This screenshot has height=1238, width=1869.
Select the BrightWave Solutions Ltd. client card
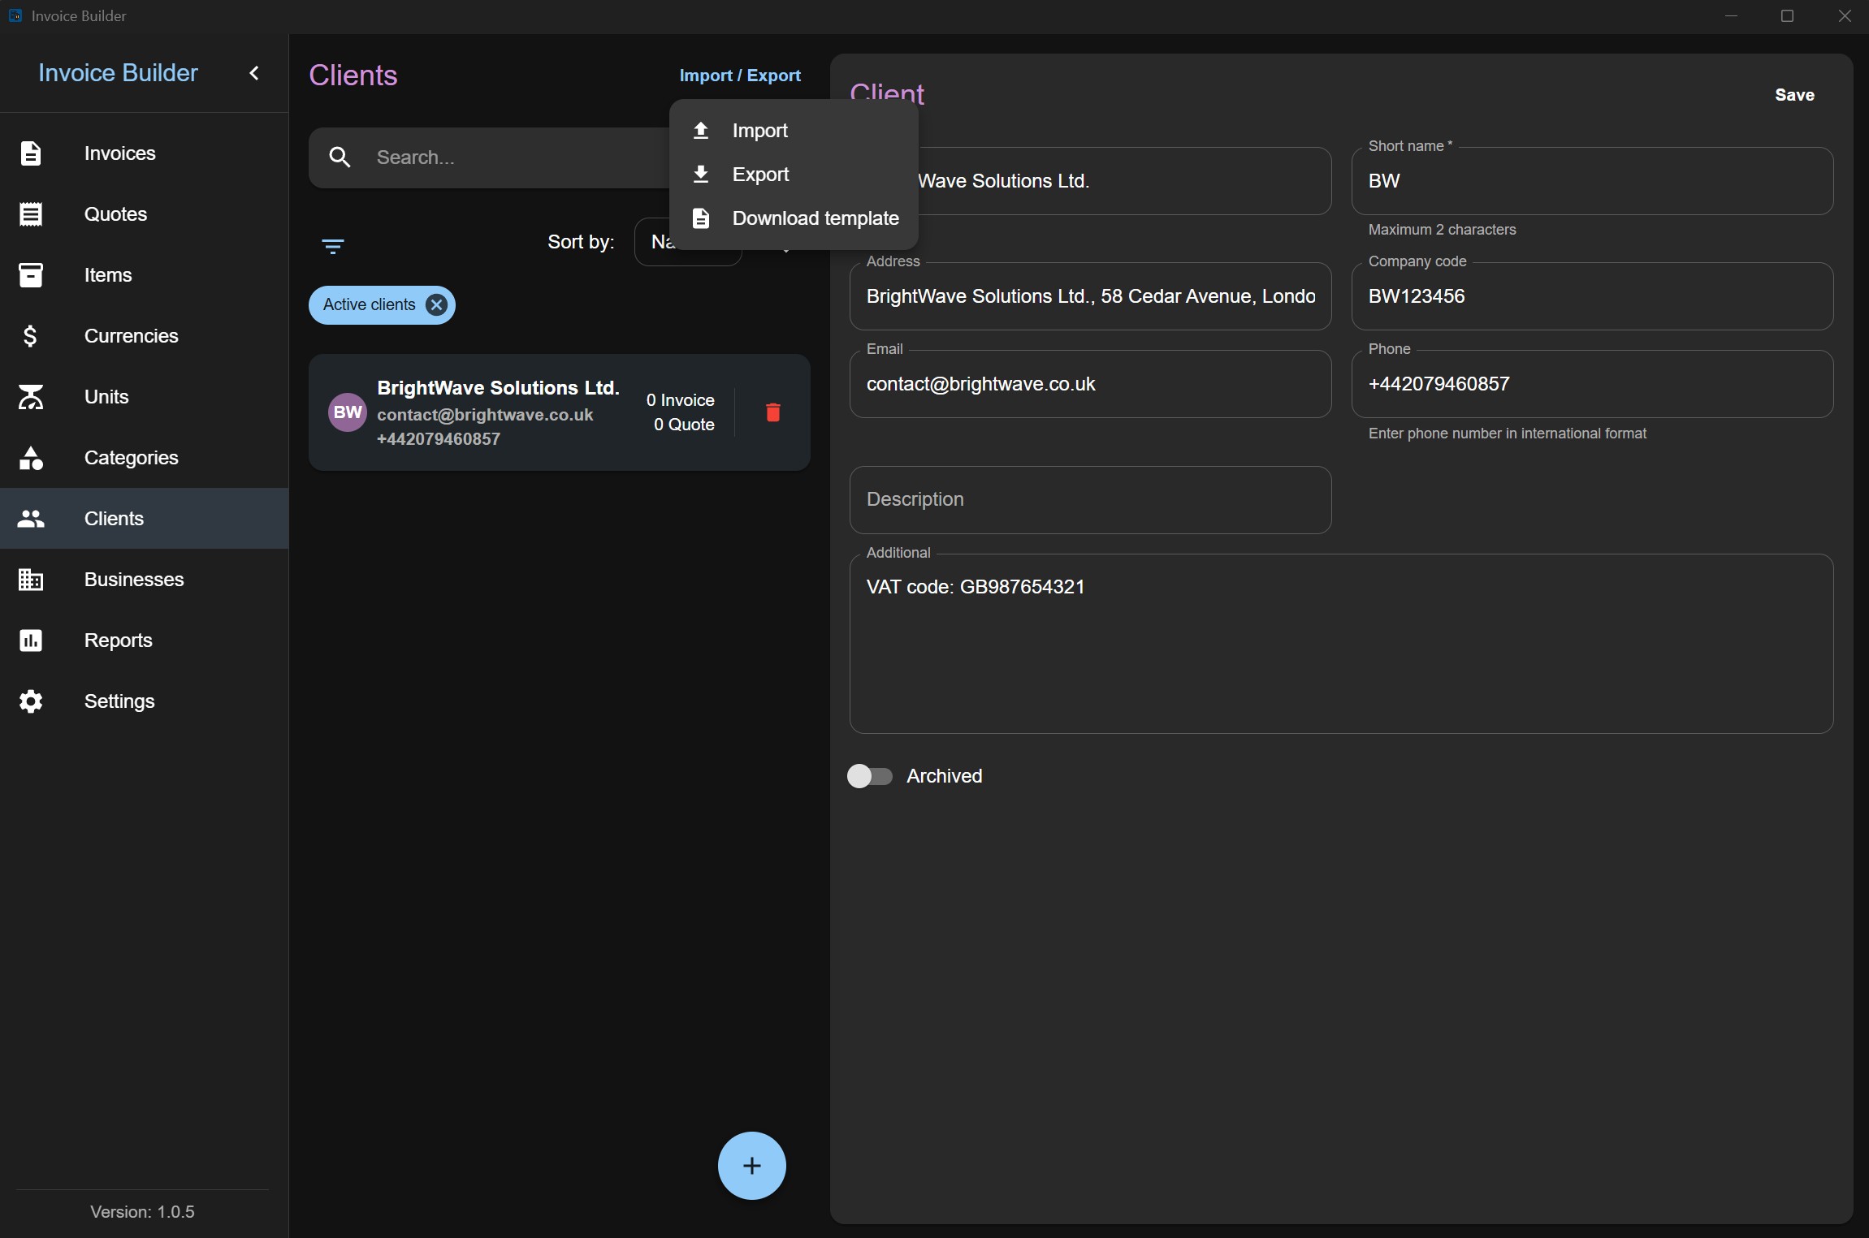559,412
